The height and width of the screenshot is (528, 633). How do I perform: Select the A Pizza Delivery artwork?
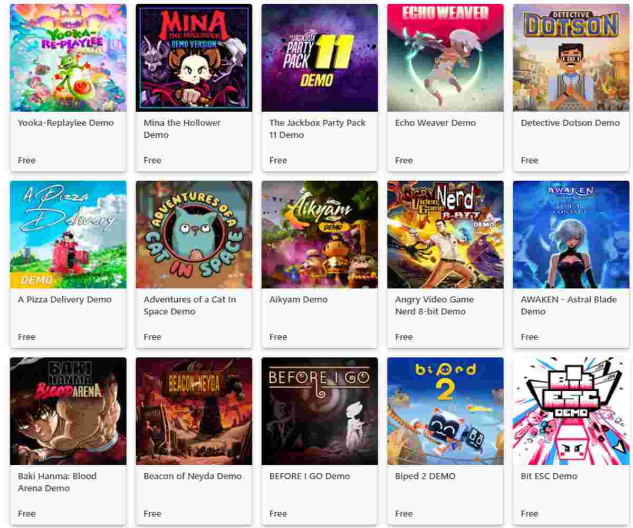tap(68, 234)
